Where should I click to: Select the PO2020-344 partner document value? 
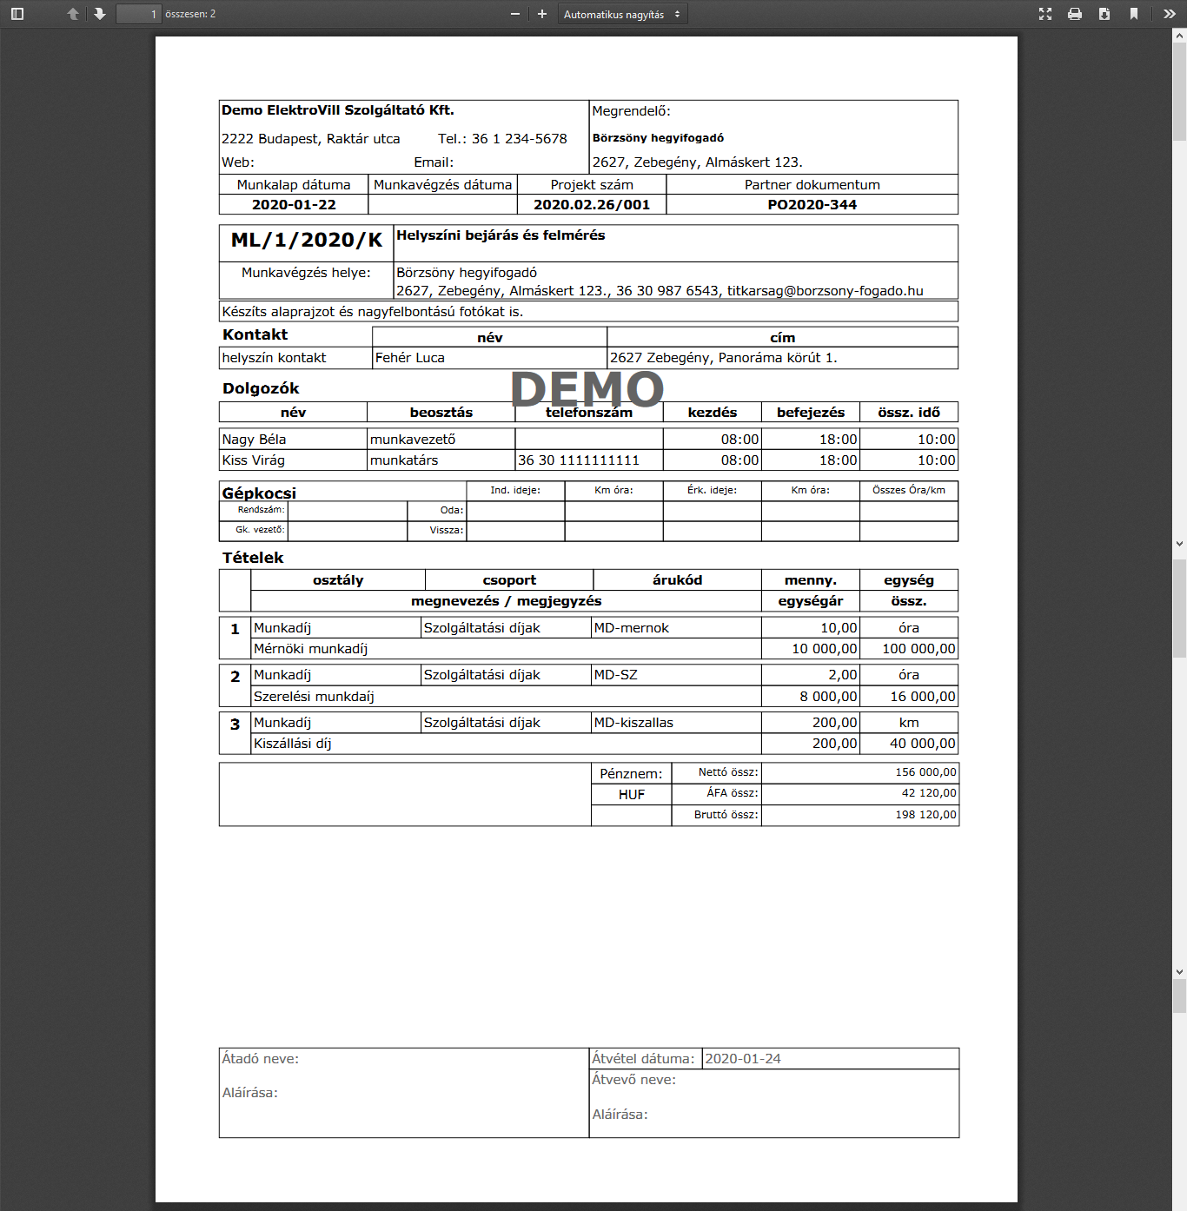(x=812, y=205)
